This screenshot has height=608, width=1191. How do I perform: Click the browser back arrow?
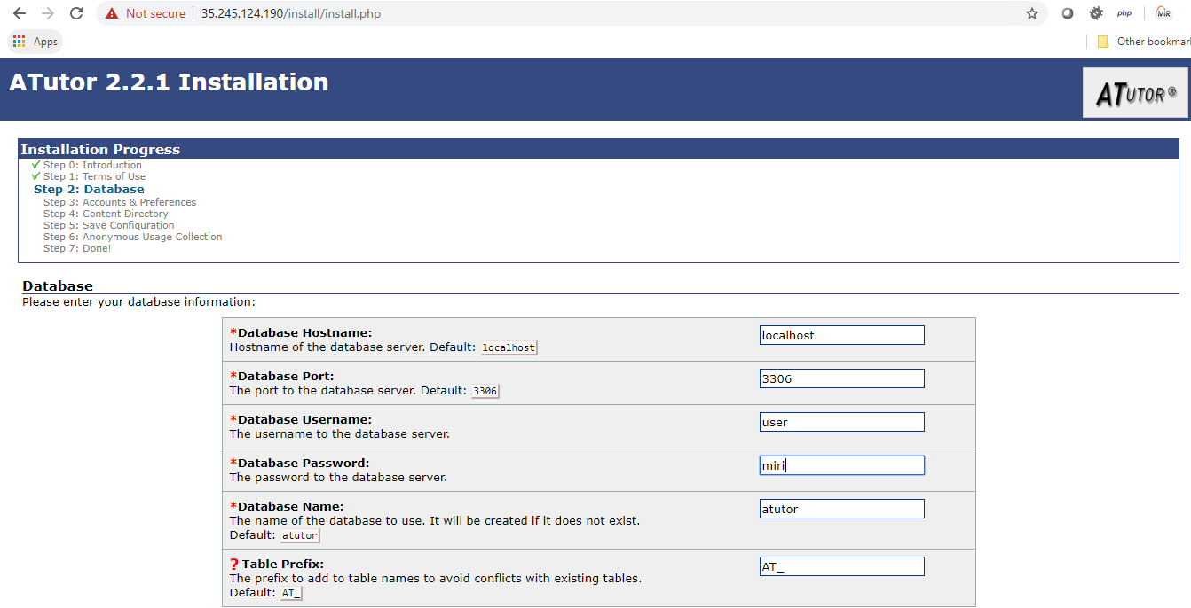point(19,13)
